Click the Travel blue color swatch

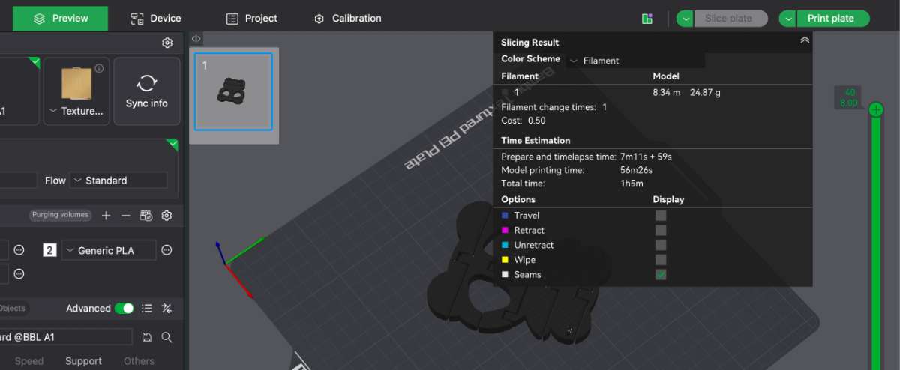pos(505,216)
